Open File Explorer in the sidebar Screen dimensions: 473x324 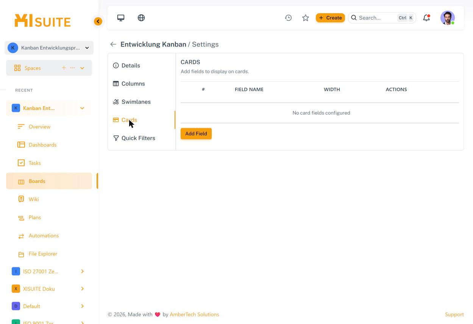(49, 254)
